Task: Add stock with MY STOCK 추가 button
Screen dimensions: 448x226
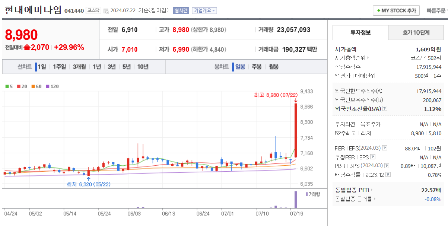Action: pyautogui.click(x=396, y=10)
